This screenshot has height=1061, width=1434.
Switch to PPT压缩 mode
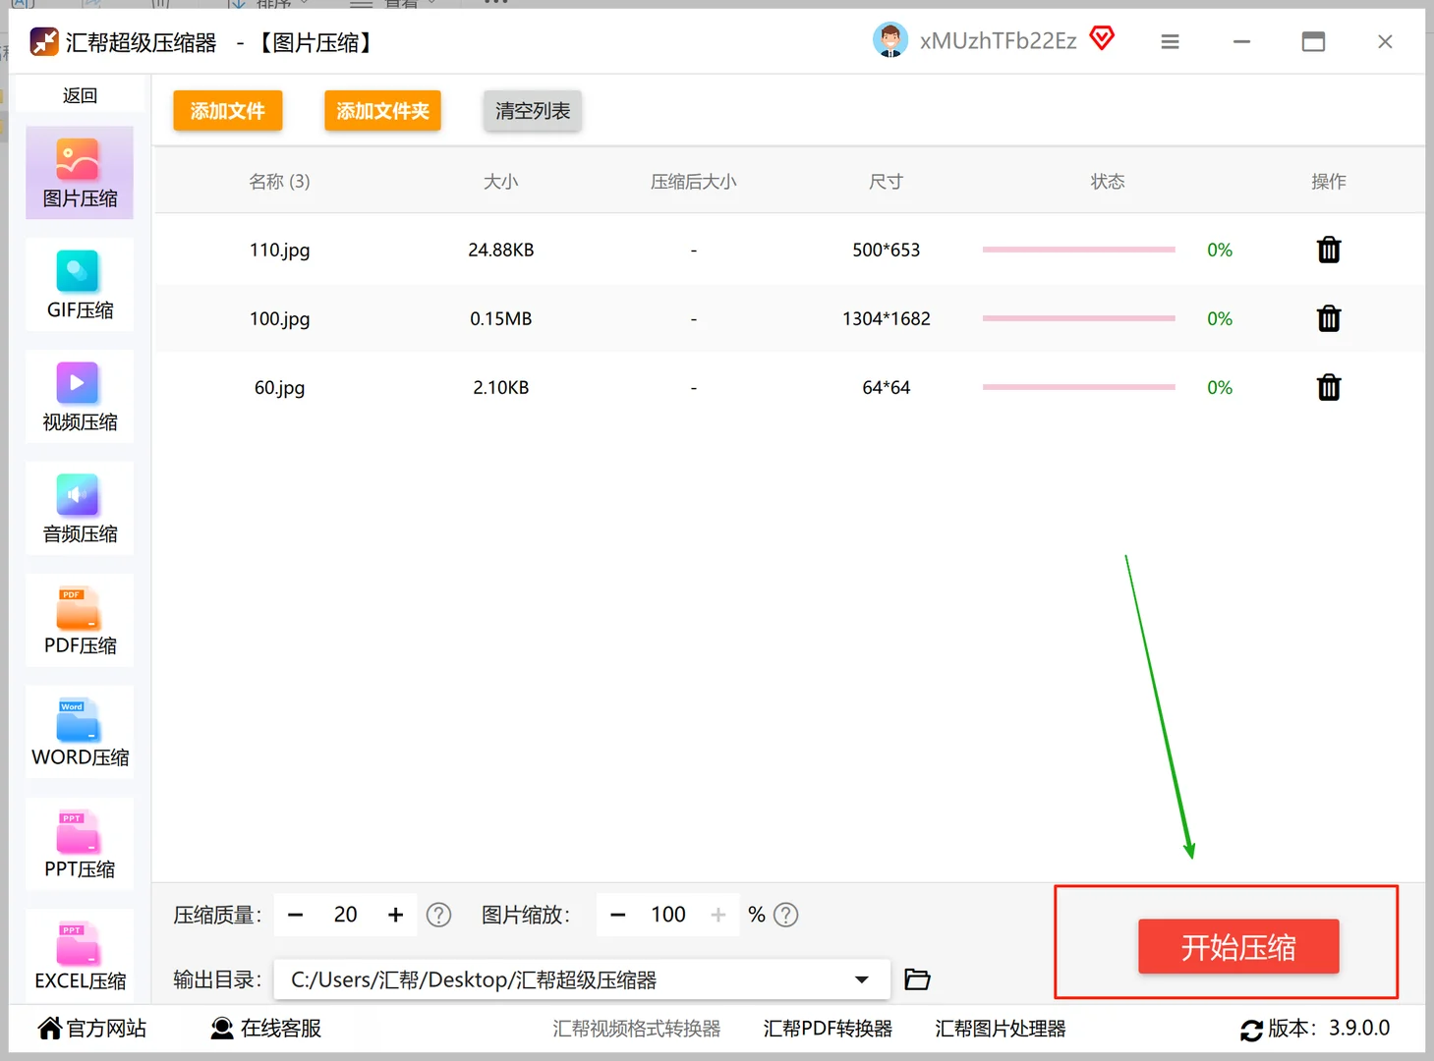click(79, 843)
